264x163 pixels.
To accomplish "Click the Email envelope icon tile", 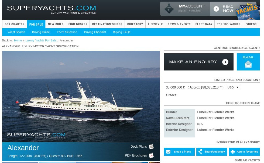I will (248, 62).
